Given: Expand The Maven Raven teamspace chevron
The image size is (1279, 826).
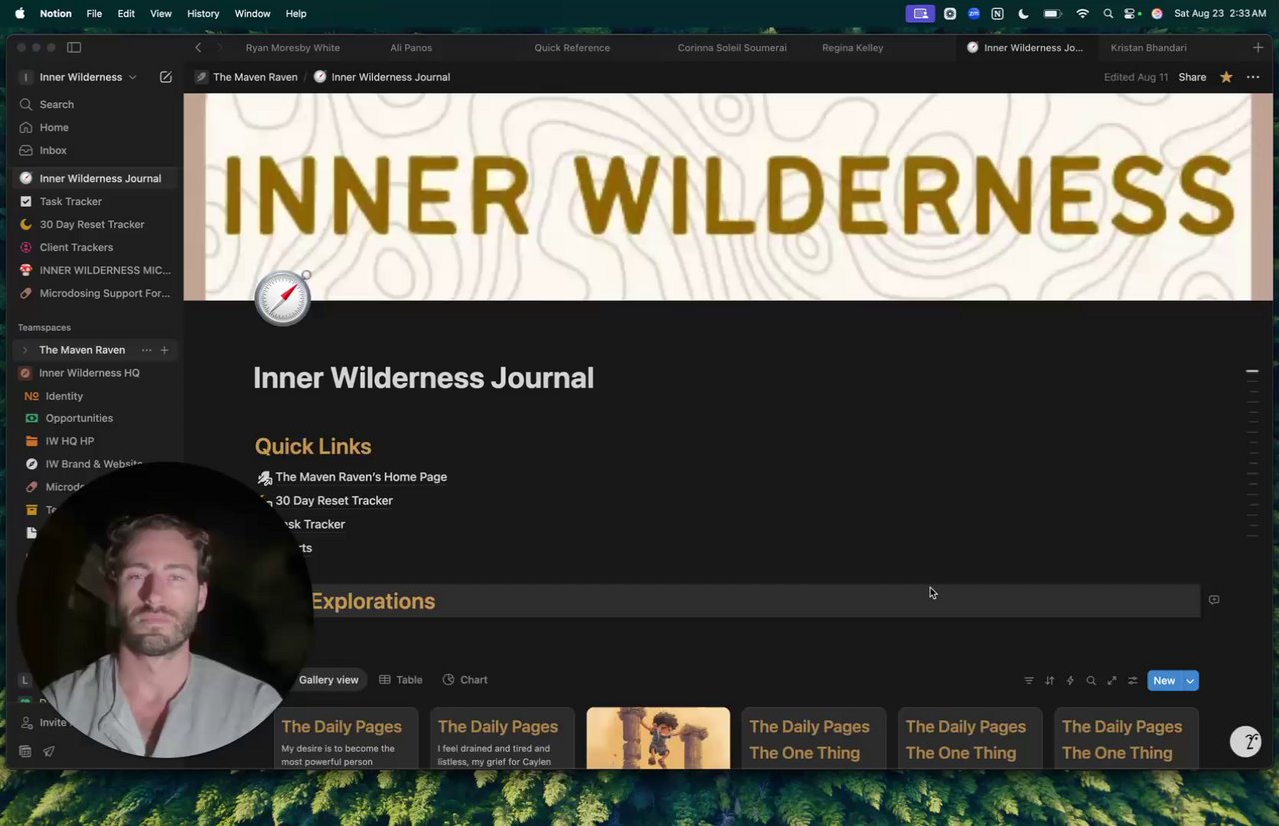Looking at the screenshot, I should pyautogui.click(x=25, y=350).
